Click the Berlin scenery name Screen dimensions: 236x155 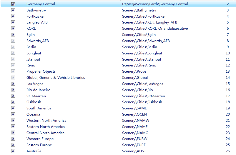[x=31, y=47]
